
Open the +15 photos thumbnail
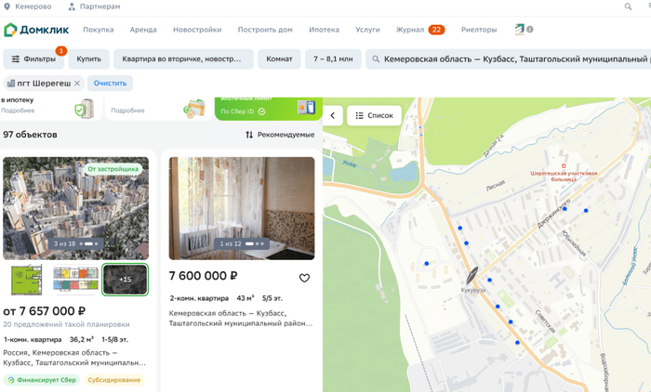coord(125,280)
